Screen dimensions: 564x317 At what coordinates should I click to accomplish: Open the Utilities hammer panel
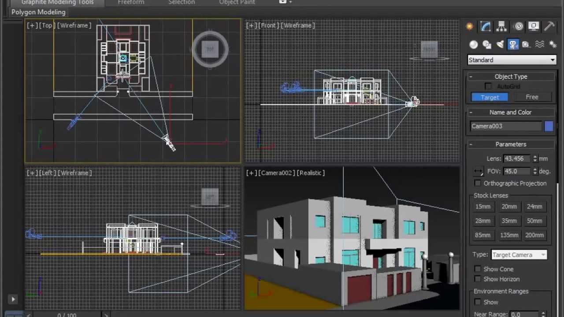click(549, 27)
